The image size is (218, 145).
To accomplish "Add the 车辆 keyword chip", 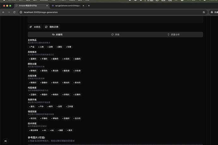I will (x=69, y=47).
